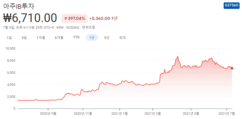The height and width of the screenshot is (119, 242).
Task: Open the 면책조항 disclaimer link
Action: click(88, 27)
